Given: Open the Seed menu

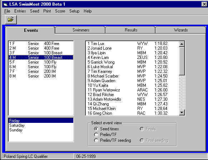Looking at the screenshot, I should [35, 11].
